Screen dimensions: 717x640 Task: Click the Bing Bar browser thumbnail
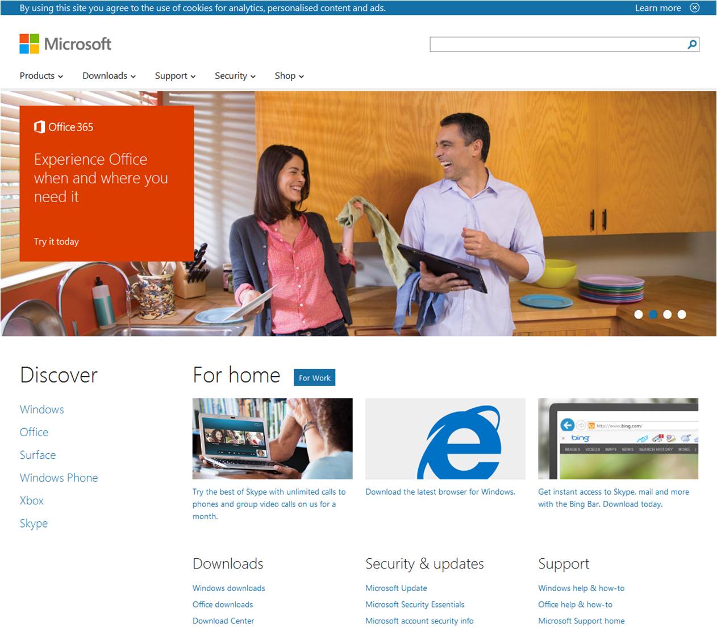(618, 438)
